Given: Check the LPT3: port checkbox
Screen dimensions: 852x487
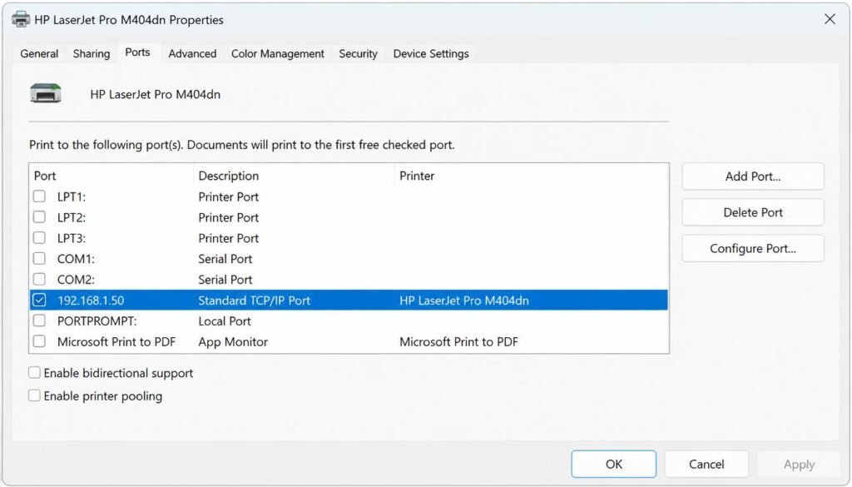Looking at the screenshot, I should point(39,237).
